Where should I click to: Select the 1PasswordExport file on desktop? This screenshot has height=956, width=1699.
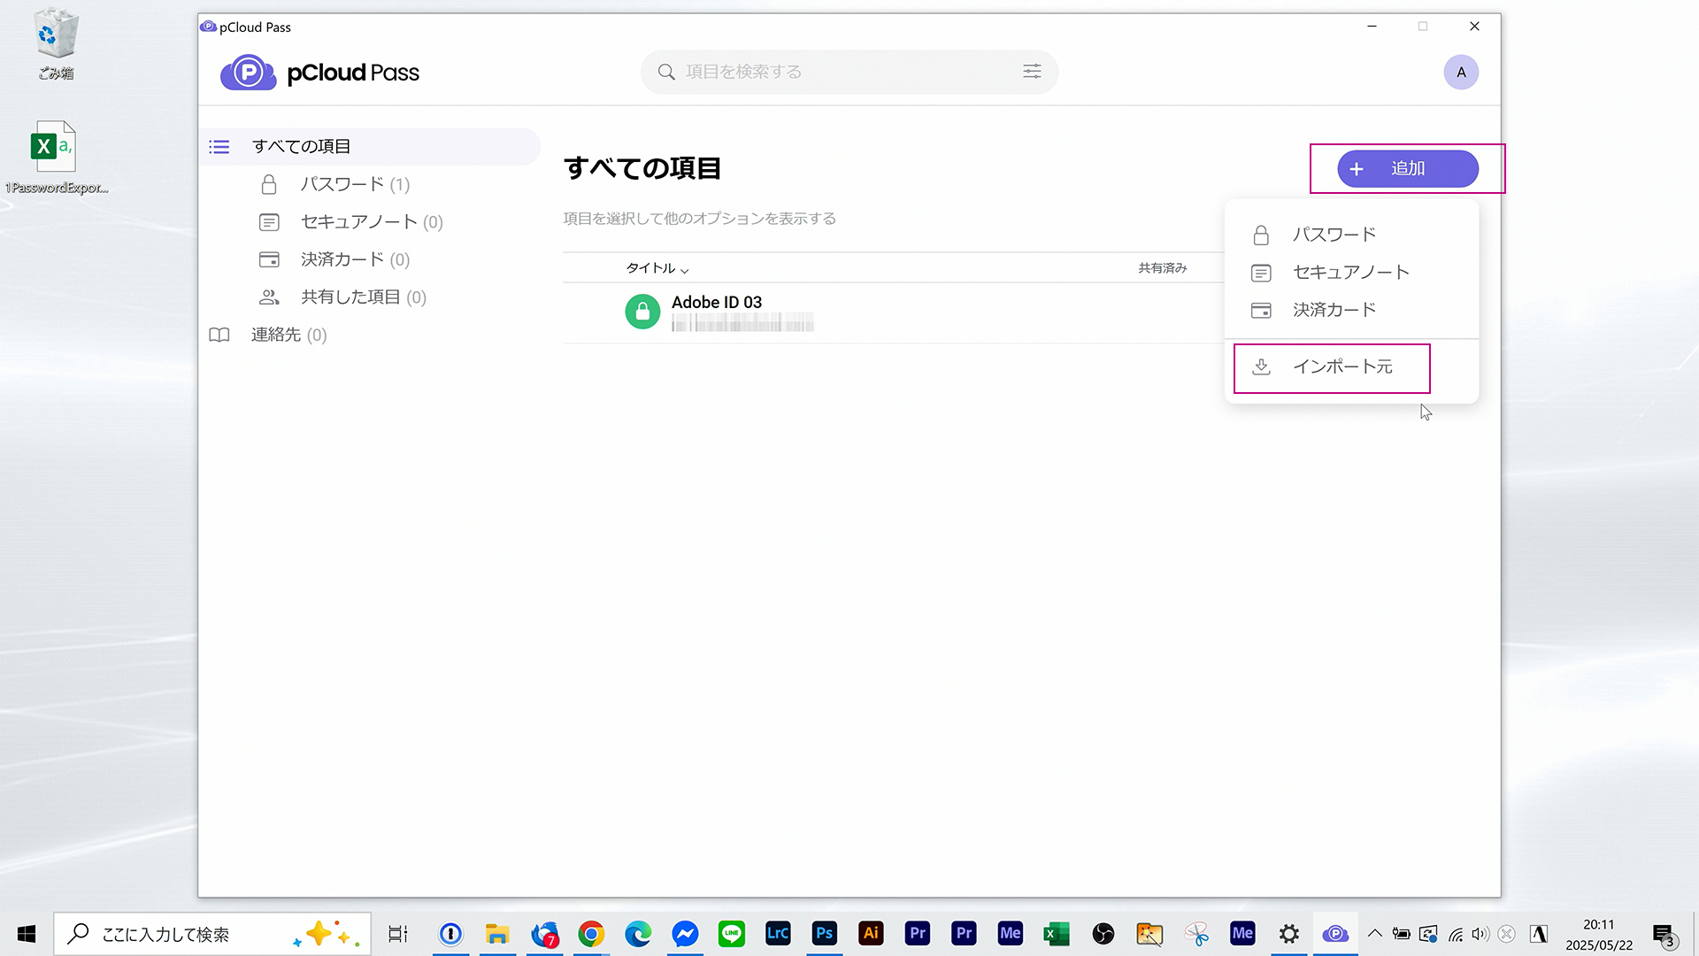pos(55,158)
